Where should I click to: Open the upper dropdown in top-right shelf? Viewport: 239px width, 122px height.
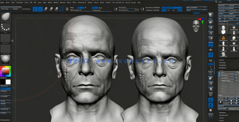(x=197, y=8)
